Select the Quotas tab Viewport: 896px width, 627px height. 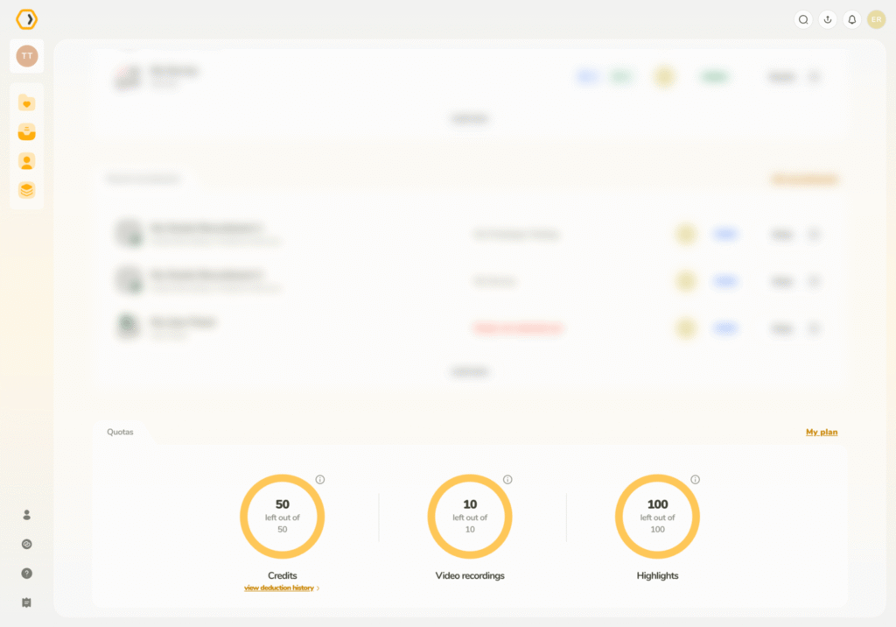[x=121, y=432]
